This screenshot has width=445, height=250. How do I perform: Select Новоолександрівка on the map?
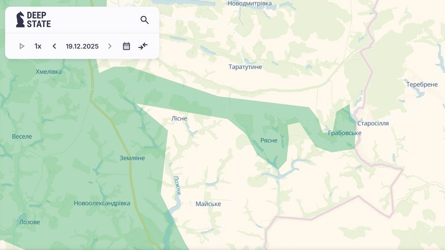[102, 203]
